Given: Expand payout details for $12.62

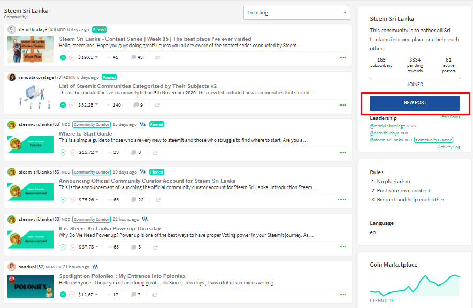Looking at the screenshot, I should 88,295.
